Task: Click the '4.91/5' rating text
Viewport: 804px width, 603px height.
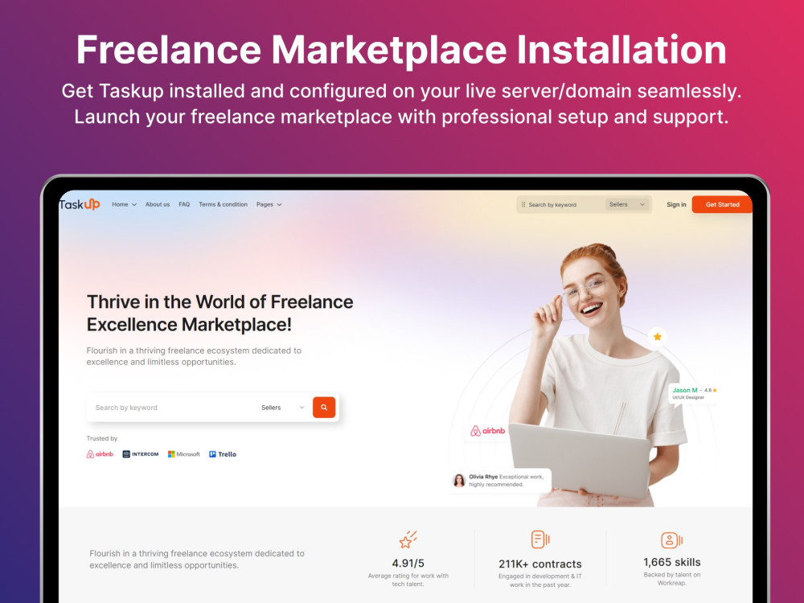Action: tap(408, 563)
